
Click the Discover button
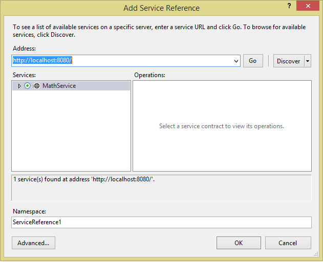click(x=289, y=61)
